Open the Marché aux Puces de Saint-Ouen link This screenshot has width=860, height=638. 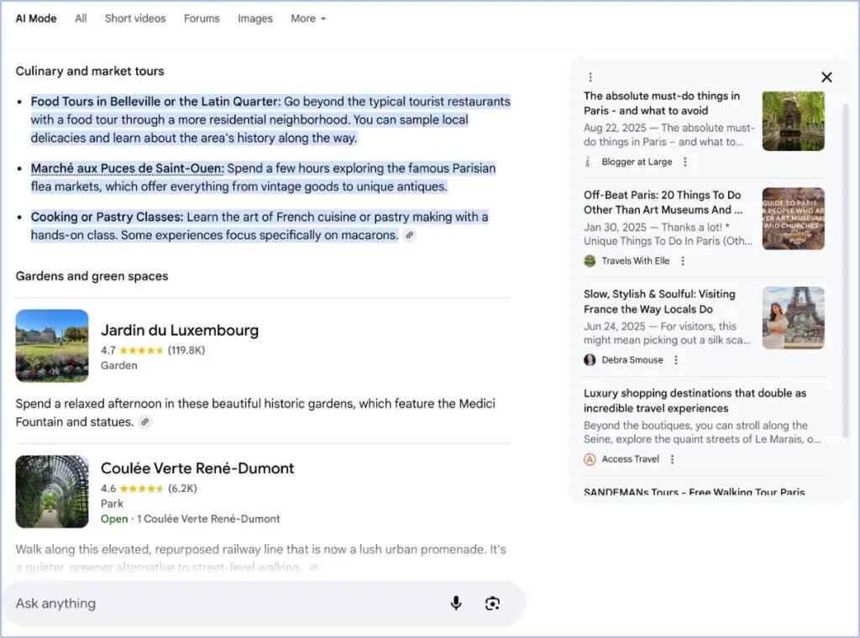pyautogui.click(x=128, y=168)
